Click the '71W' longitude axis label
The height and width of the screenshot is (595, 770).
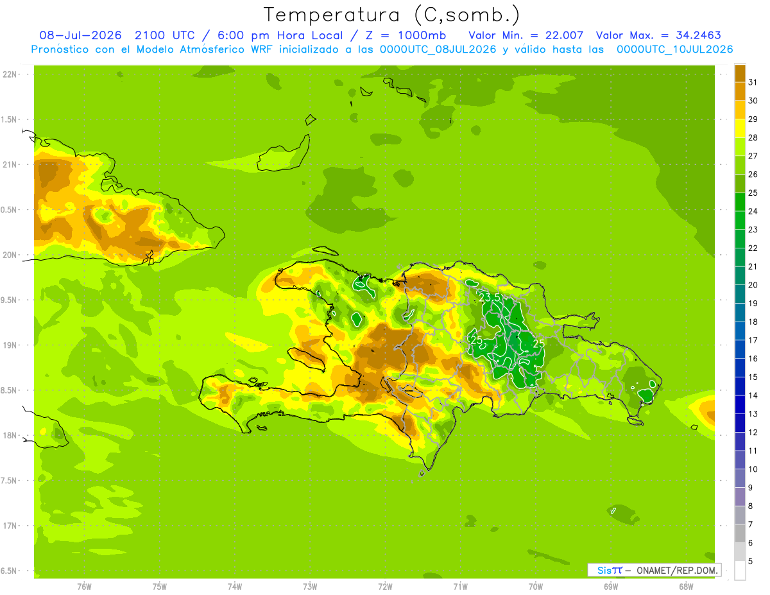click(x=460, y=586)
